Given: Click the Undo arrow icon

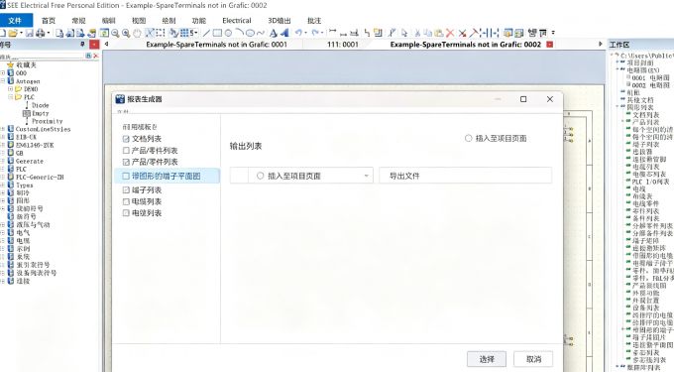Looking at the screenshot, I should pyautogui.click(x=298, y=33).
